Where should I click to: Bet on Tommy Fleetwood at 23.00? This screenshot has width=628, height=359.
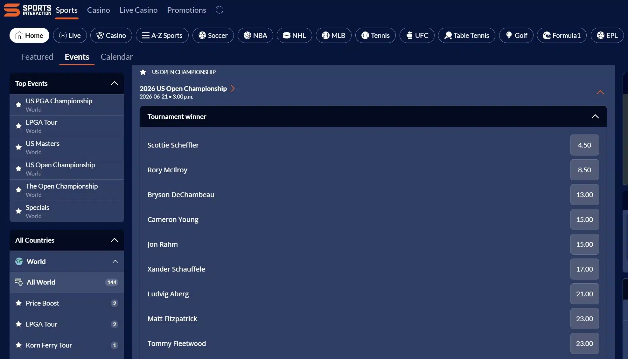584,343
